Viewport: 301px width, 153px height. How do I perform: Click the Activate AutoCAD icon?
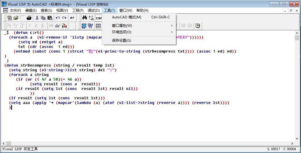tap(84, 26)
